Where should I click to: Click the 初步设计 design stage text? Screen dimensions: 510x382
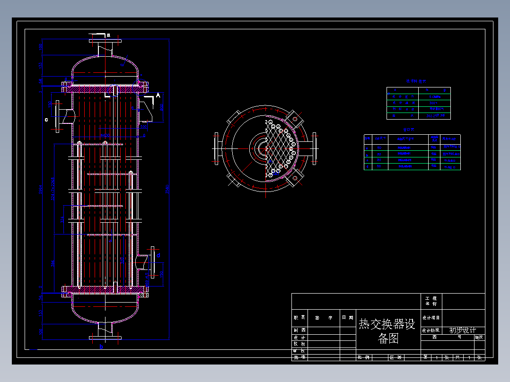point(462,330)
